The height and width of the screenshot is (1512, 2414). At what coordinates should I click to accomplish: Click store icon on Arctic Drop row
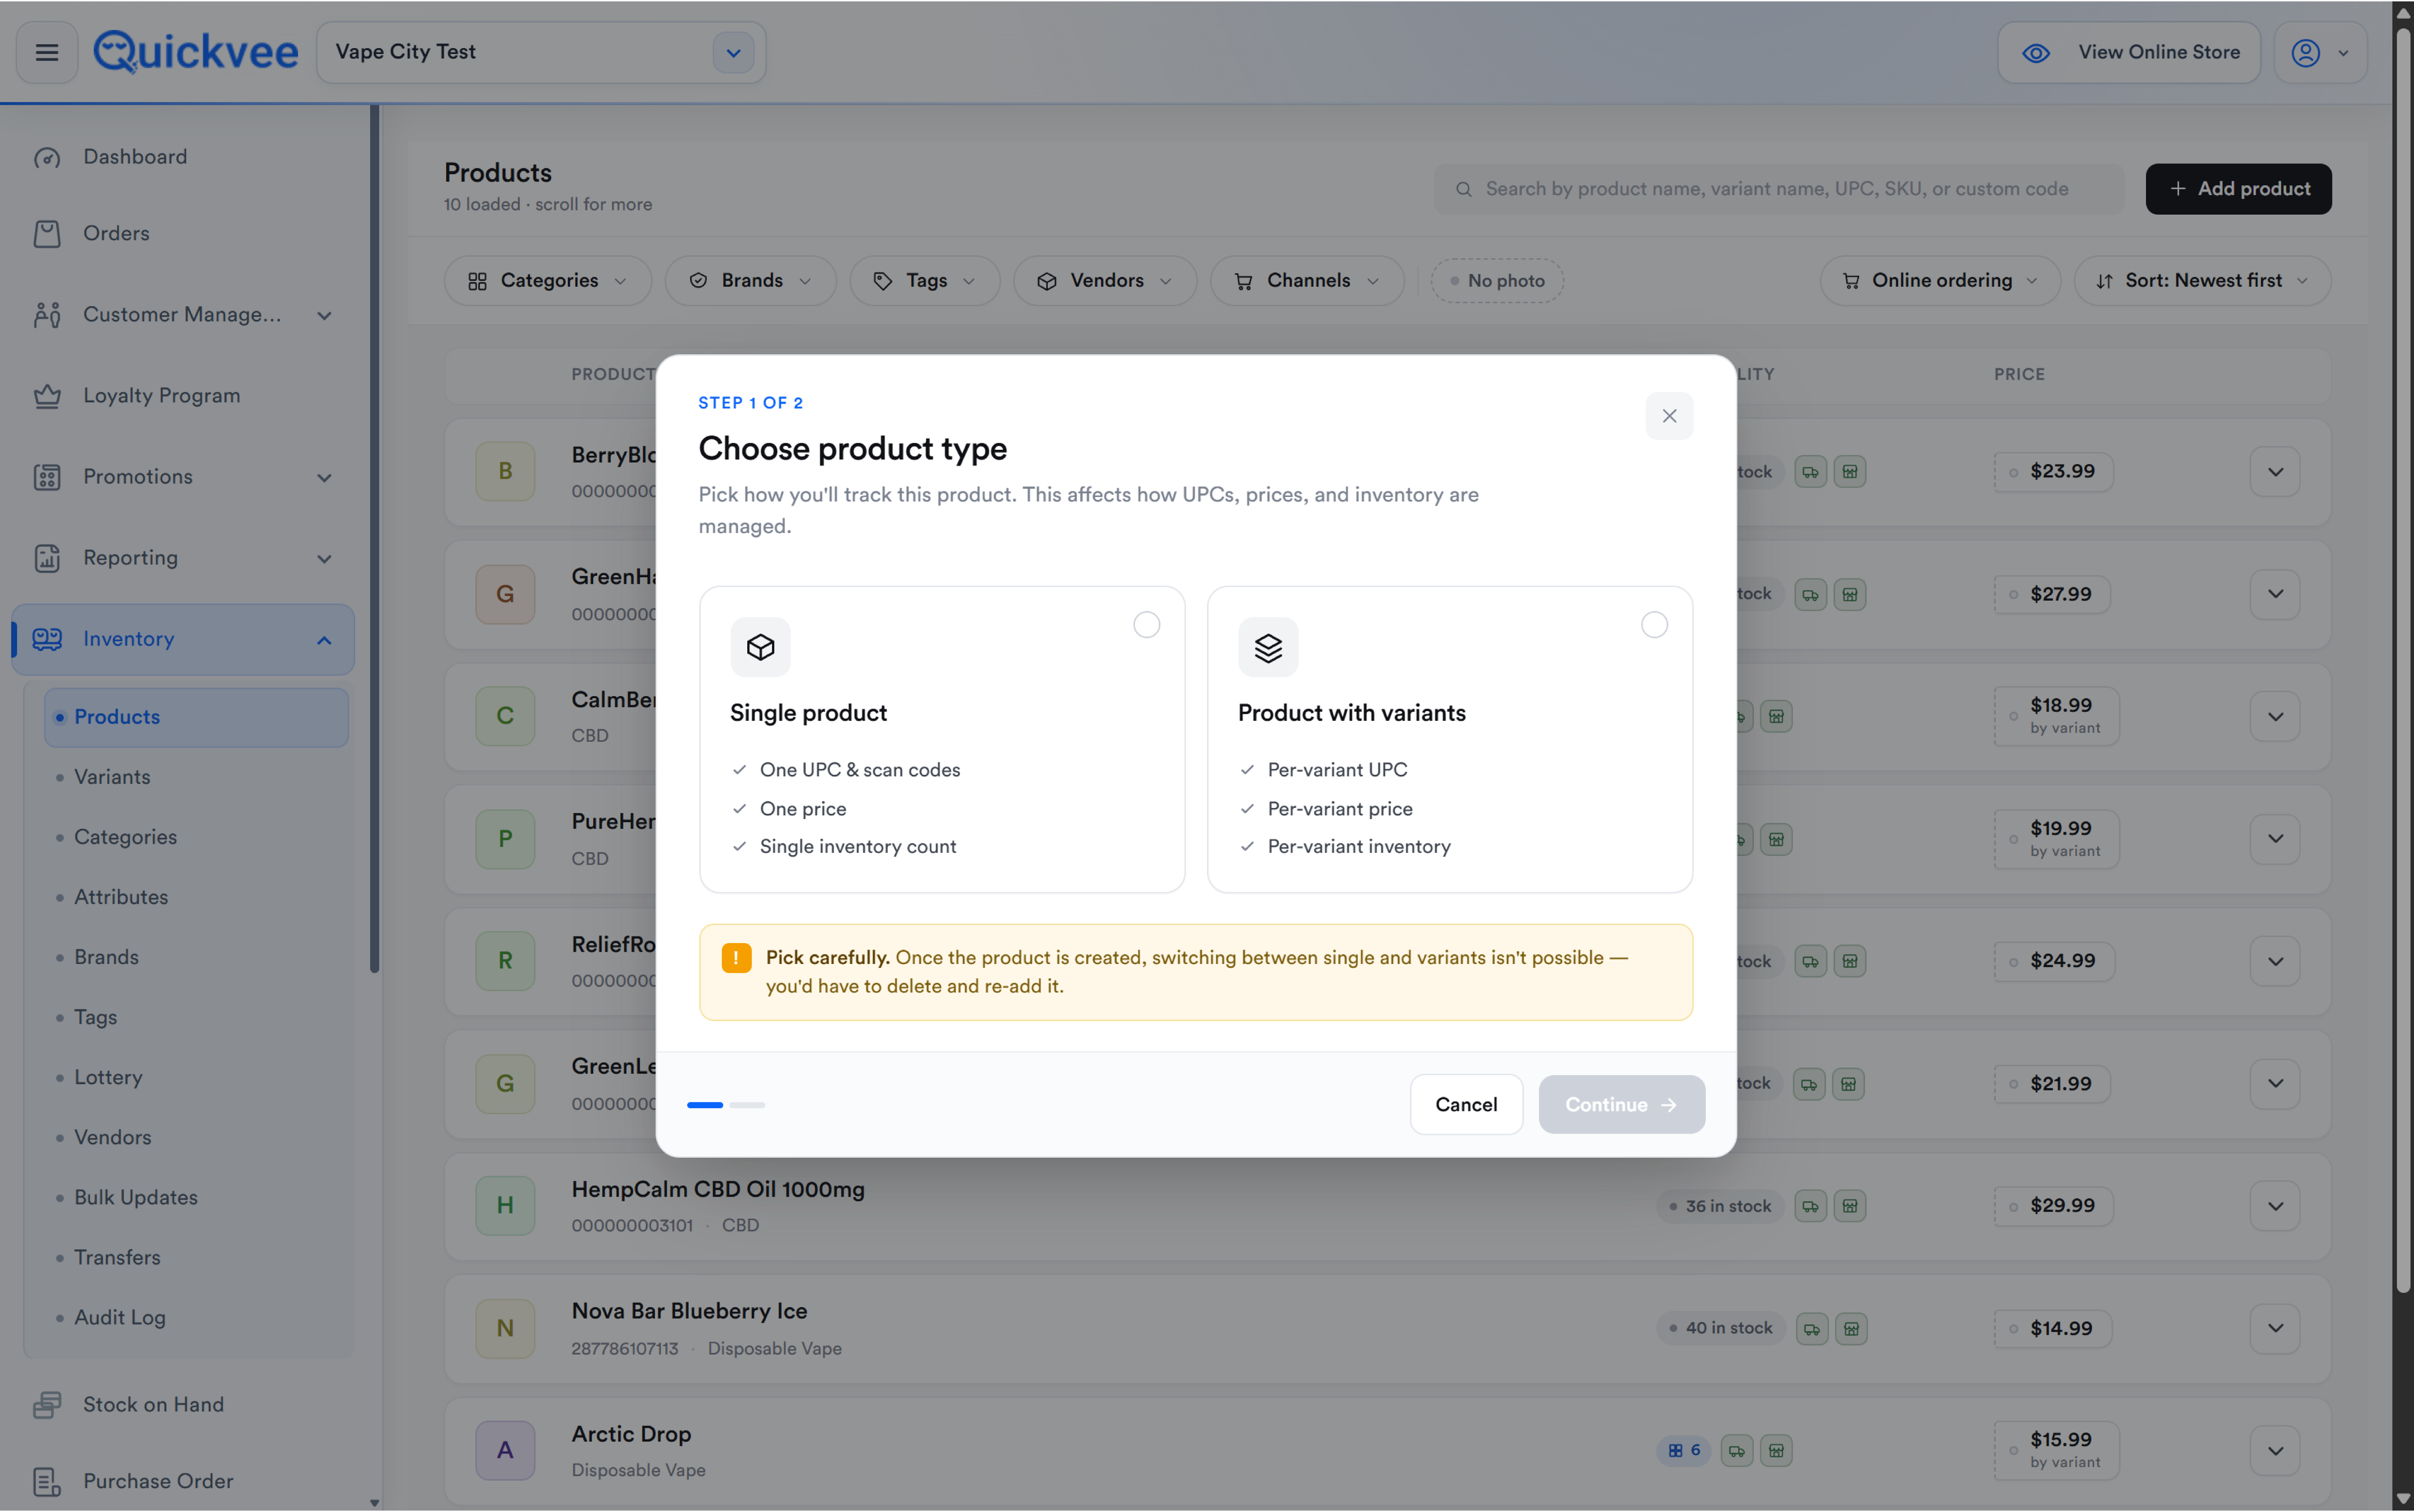[1777, 1451]
